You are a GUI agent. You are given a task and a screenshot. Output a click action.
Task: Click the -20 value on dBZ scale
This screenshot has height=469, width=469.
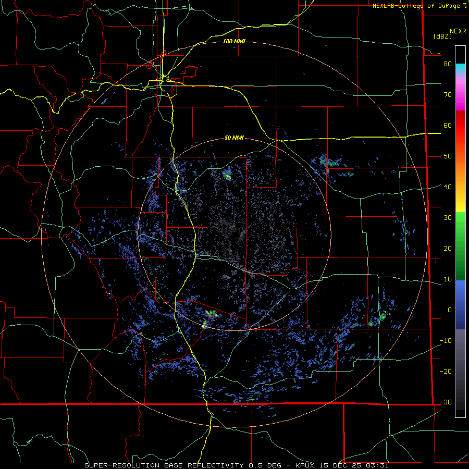coord(446,371)
